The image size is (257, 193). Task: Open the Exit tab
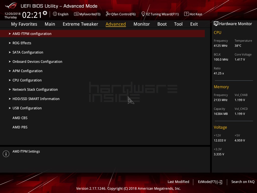coord(194,24)
